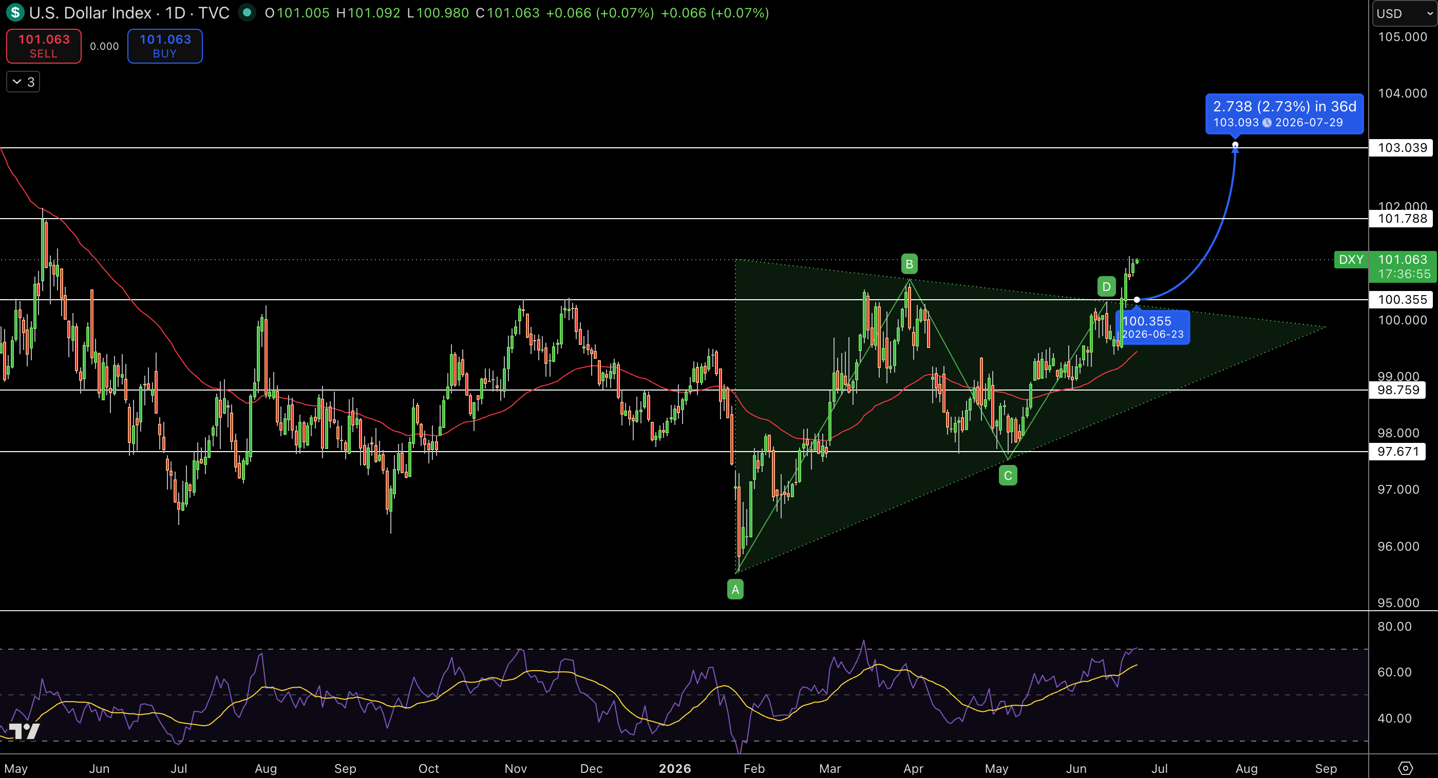
Task: Click the green dollar symbol logo icon
Action: [15, 12]
